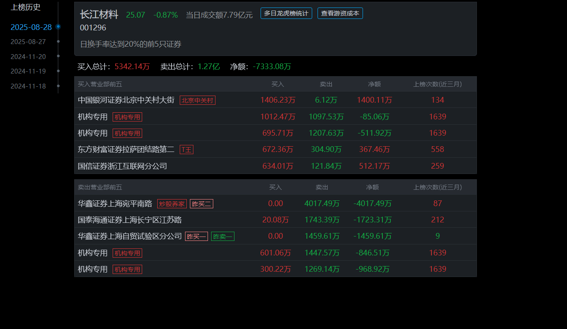Click the listing count 134
Screen dimensions: 567x329
click(x=438, y=100)
